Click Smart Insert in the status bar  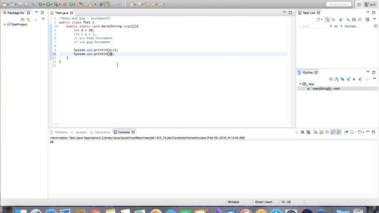(264, 202)
